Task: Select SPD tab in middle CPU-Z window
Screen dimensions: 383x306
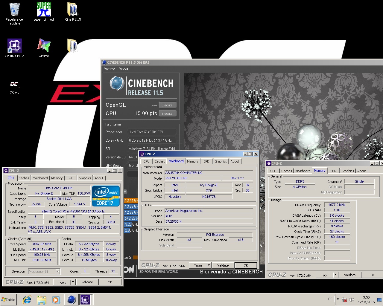Action: pos(206,161)
